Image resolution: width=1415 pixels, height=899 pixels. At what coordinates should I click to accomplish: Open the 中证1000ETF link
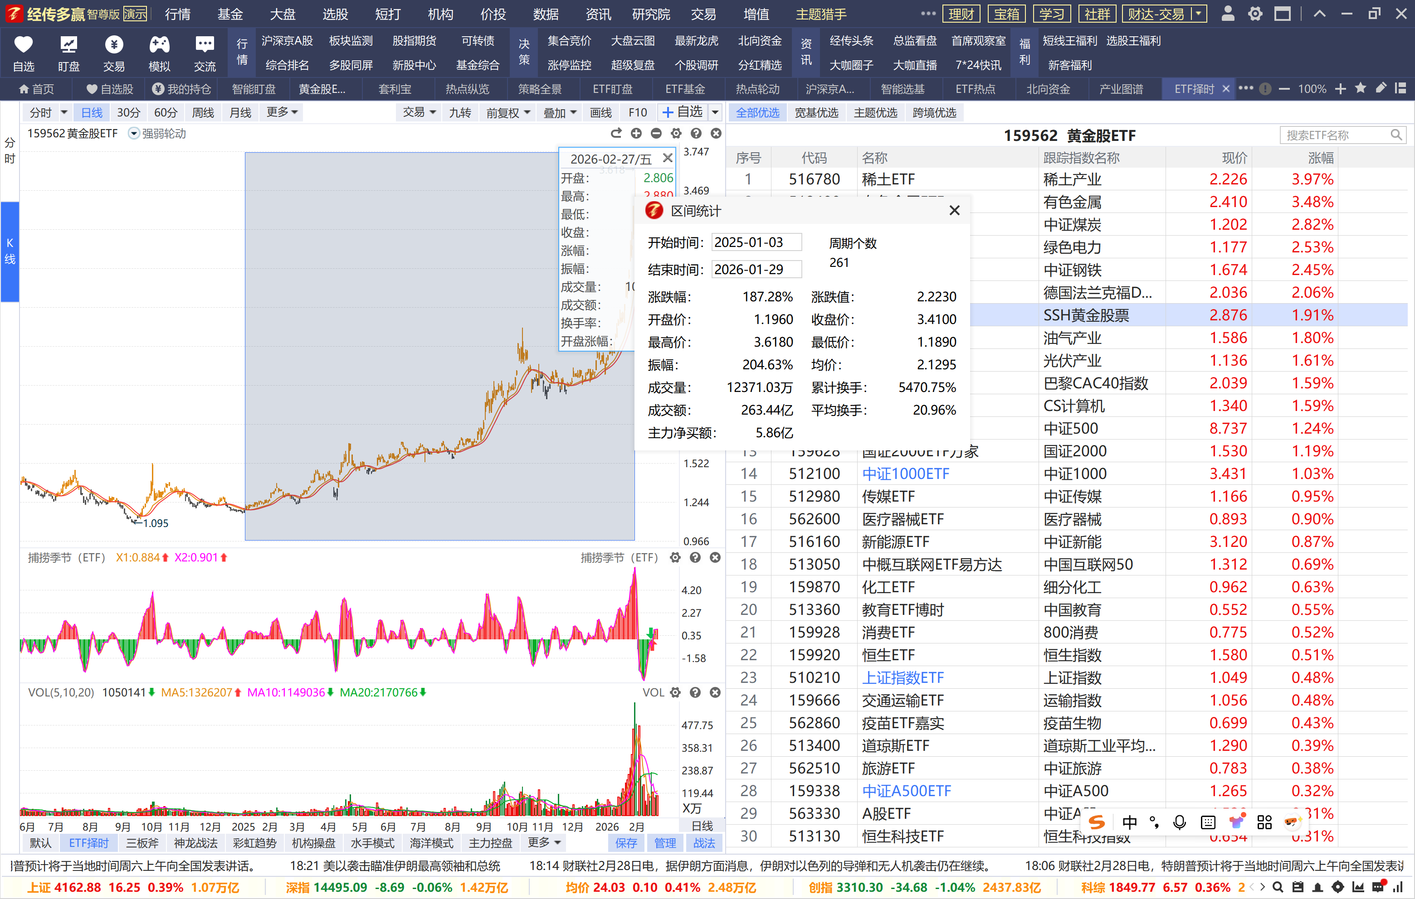(x=905, y=474)
